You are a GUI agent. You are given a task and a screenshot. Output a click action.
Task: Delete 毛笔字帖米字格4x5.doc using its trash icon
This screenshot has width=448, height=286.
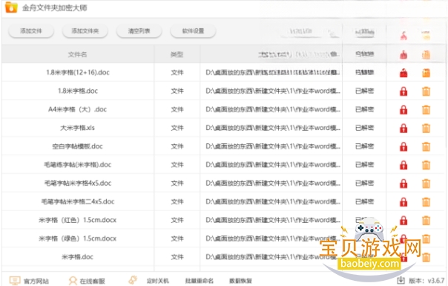click(x=426, y=183)
